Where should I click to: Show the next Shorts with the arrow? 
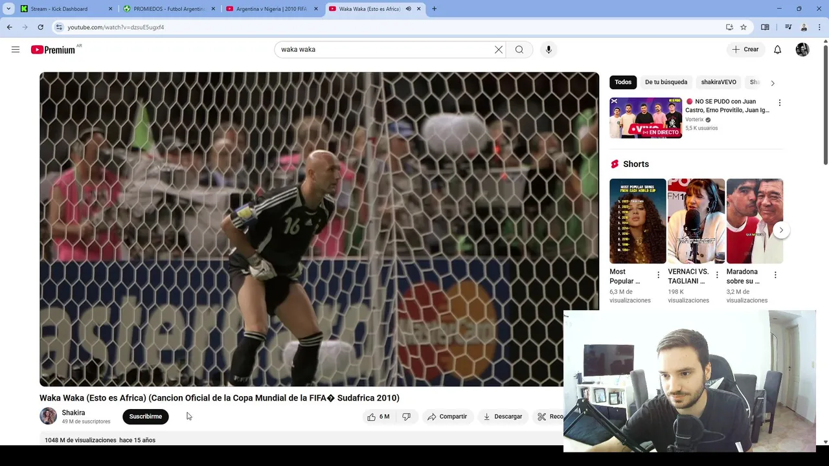point(781,230)
